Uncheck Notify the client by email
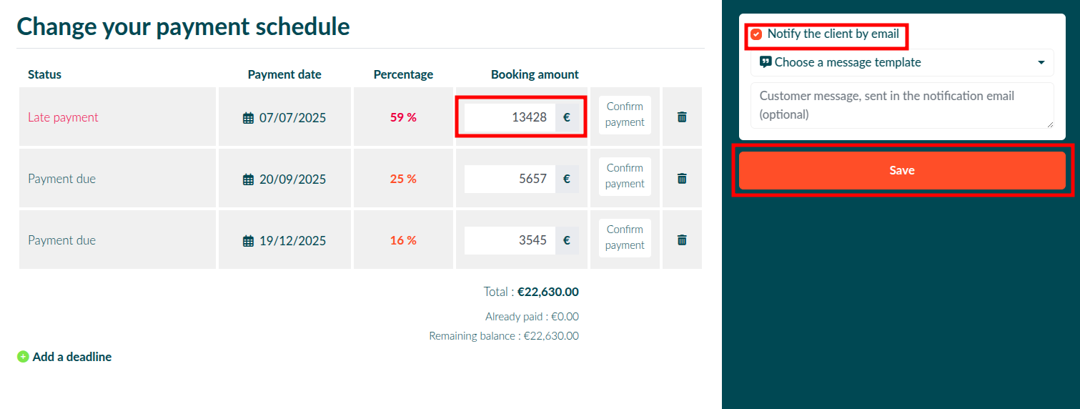1080x409 pixels. coord(756,34)
